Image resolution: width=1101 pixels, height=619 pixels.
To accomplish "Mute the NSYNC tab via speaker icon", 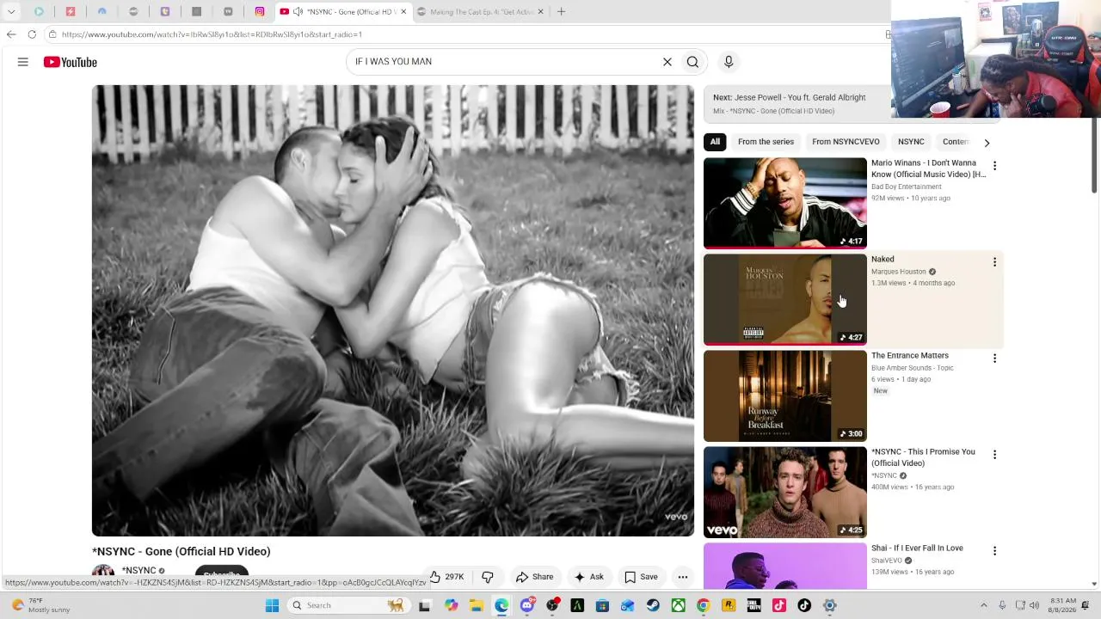I will coord(298,12).
